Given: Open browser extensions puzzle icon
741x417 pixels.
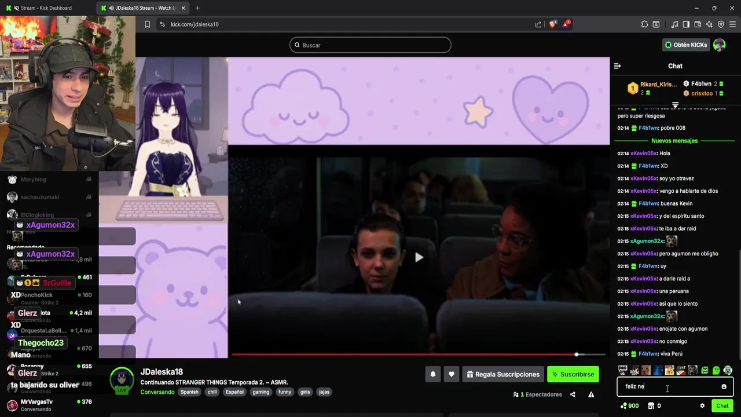Looking at the screenshot, I should tap(644, 24).
